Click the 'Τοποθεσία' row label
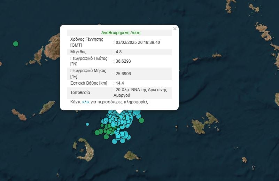Viewport: 279px width, 181px height. click(x=80, y=93)
